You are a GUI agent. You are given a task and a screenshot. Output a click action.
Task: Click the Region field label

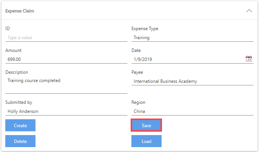coord(138,102)
